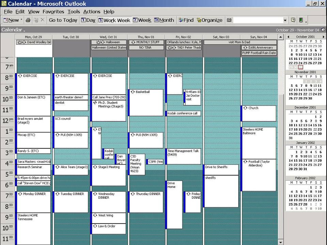Viewport: 327px width, 245px height.
Task: Switch to Week view
Action: 142,20
